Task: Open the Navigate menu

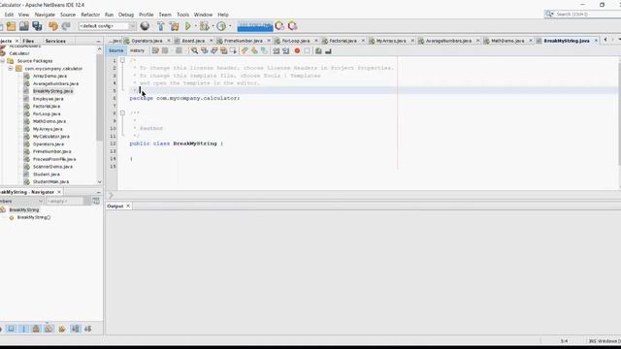Action: (45, 15)
